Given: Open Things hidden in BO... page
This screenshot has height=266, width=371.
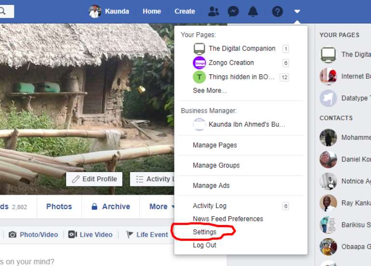Looking at the screenshot, I should click(x=241, y=77).
